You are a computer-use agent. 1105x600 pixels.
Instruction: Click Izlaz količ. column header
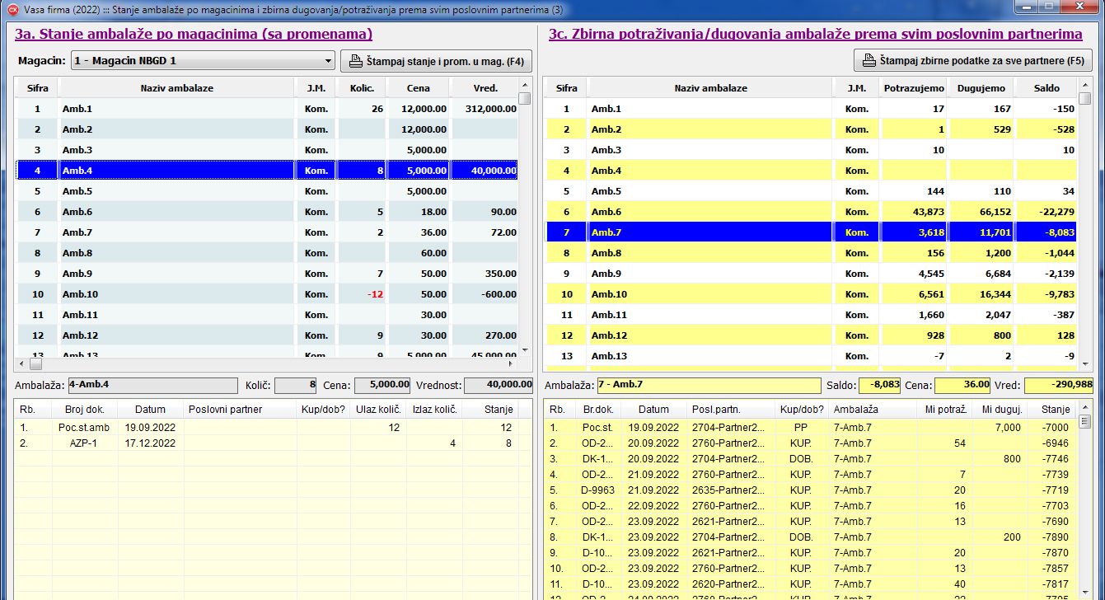pyautogui.click(x=433, y=410)
